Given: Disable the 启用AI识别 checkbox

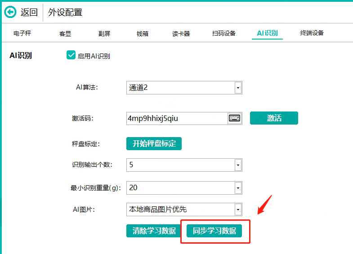Looking at the screenshot, I should tap(71, 55).
